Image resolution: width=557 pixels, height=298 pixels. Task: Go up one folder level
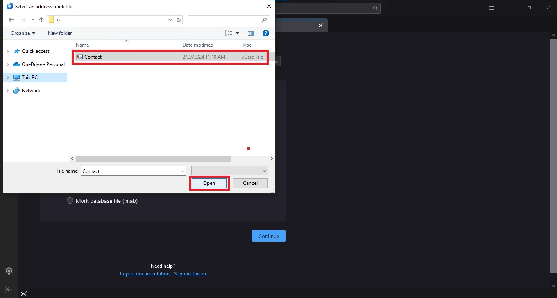[41, 20]
